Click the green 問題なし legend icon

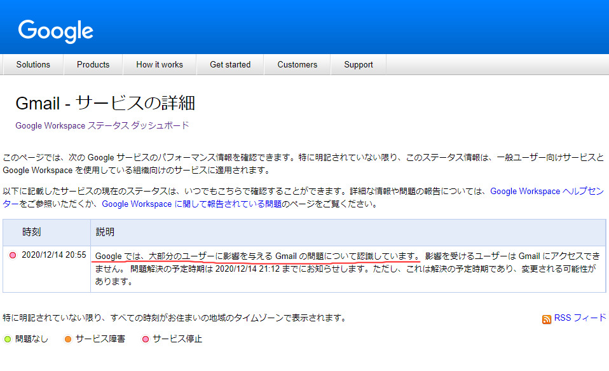point(8,339)
